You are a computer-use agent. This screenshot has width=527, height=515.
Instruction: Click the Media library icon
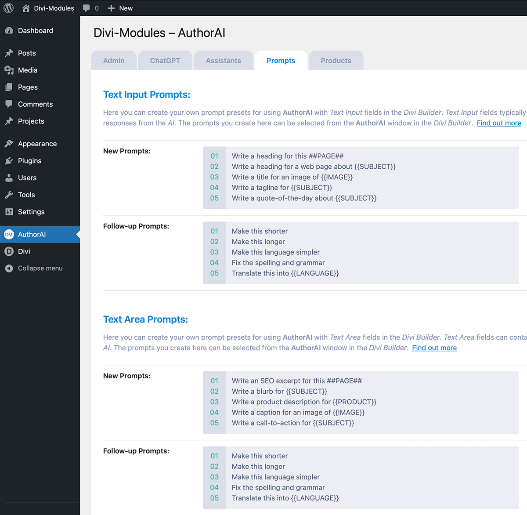point(9,70)
